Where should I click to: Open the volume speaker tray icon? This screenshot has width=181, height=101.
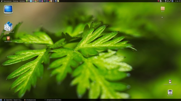(168, 1)
